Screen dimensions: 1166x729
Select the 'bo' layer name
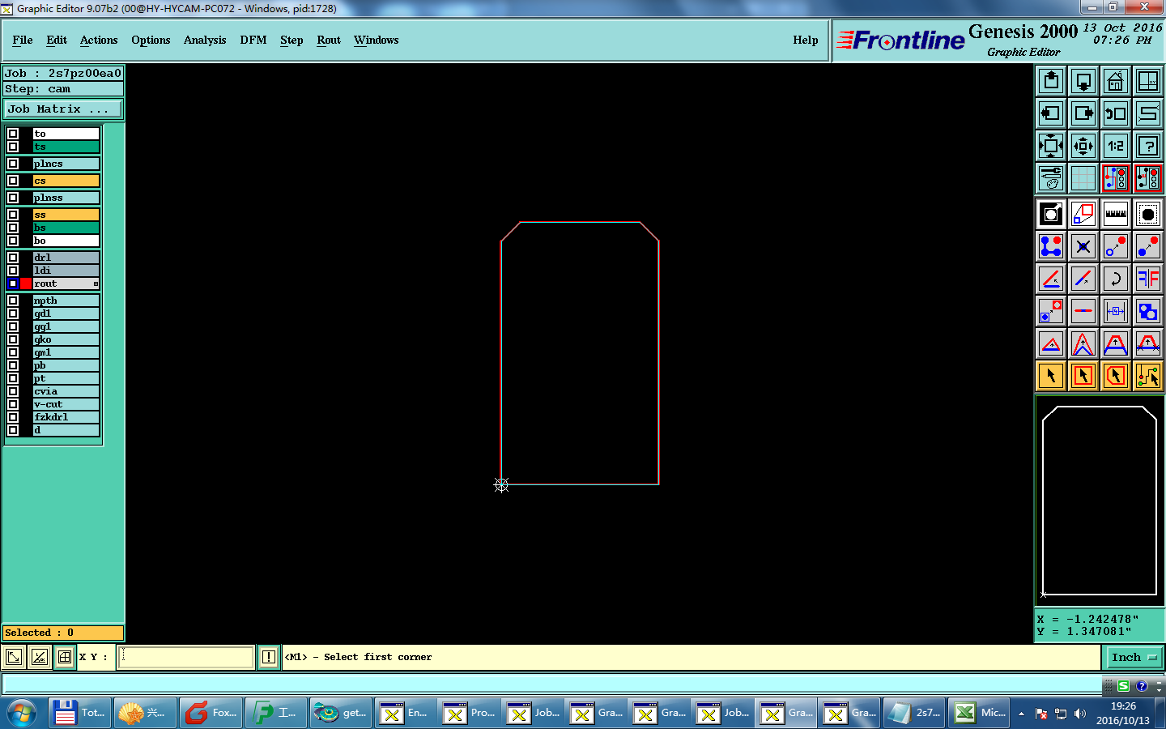point(66,241)
